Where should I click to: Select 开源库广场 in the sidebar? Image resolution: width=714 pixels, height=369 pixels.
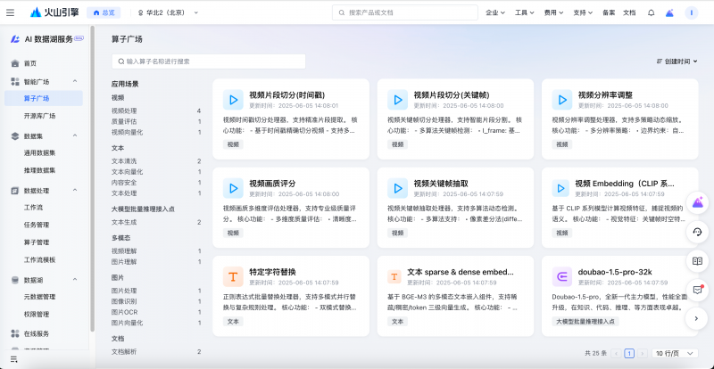pyautogui.click(x=39, y=116)
